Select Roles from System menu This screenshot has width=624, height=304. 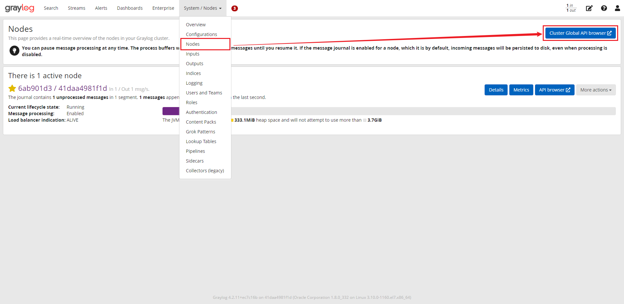point(205,103)
